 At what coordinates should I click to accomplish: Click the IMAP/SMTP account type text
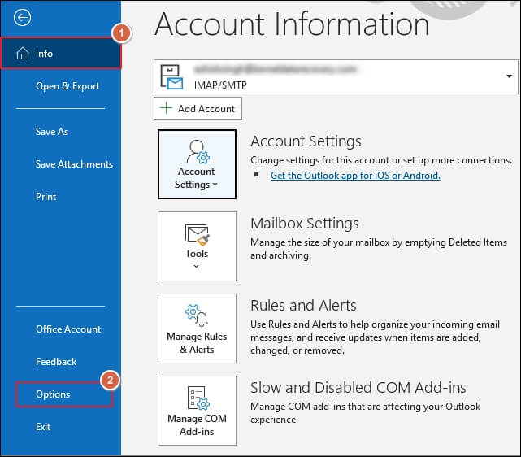(220, 85)
